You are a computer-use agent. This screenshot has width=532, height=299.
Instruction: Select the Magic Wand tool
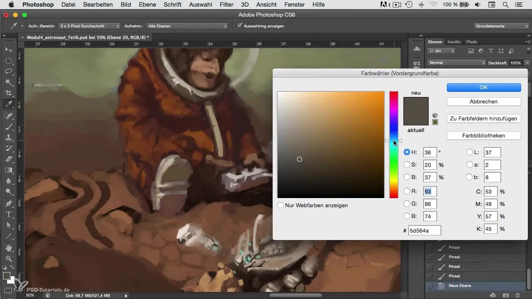point(8,82)
